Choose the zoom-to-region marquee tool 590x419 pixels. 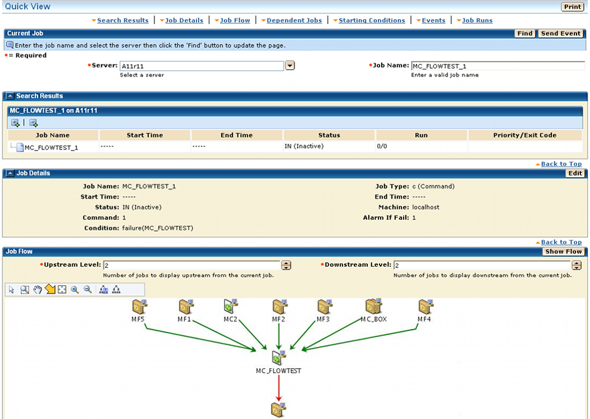25,289
